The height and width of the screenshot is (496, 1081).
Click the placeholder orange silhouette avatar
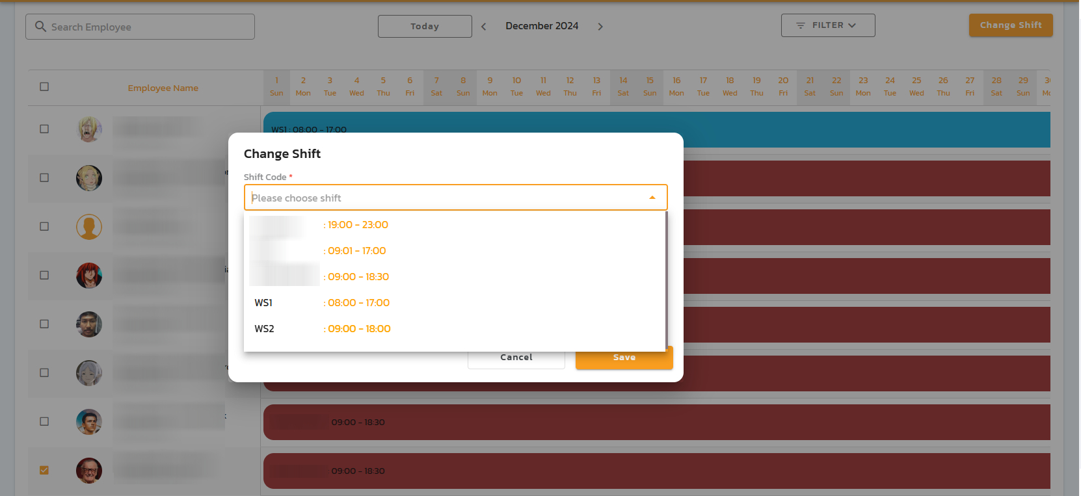tap(89, 227)
